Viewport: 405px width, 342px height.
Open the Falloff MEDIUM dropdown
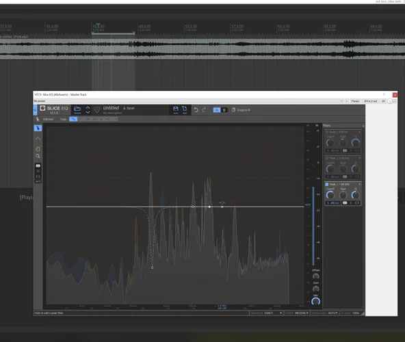coord(296,313)
